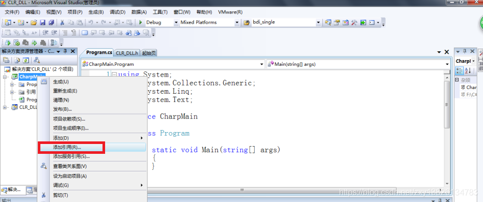Click the View Class Diagram icon in Solution Explorer

coord(37,60)
